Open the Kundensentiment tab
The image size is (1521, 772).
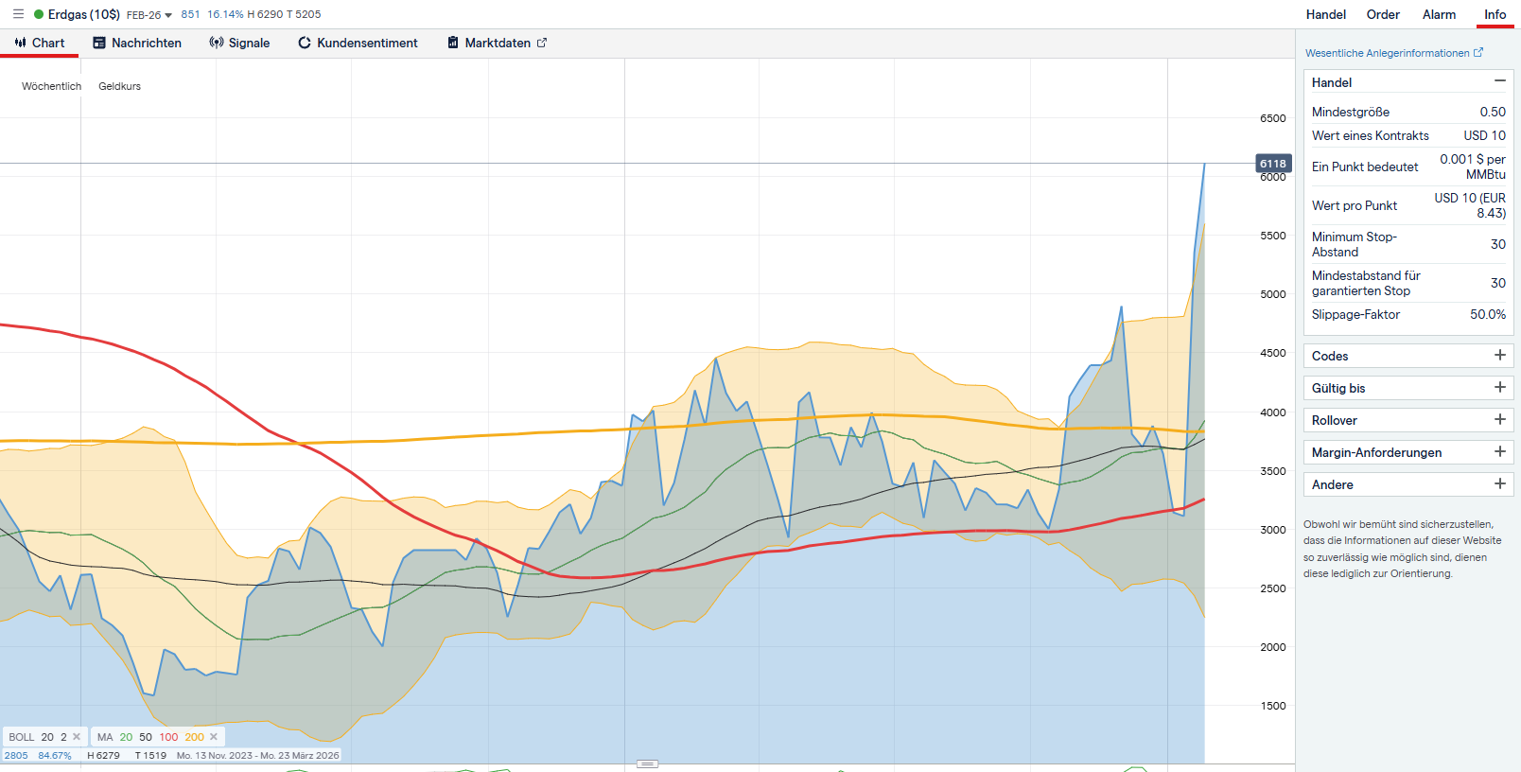[358, 43]
